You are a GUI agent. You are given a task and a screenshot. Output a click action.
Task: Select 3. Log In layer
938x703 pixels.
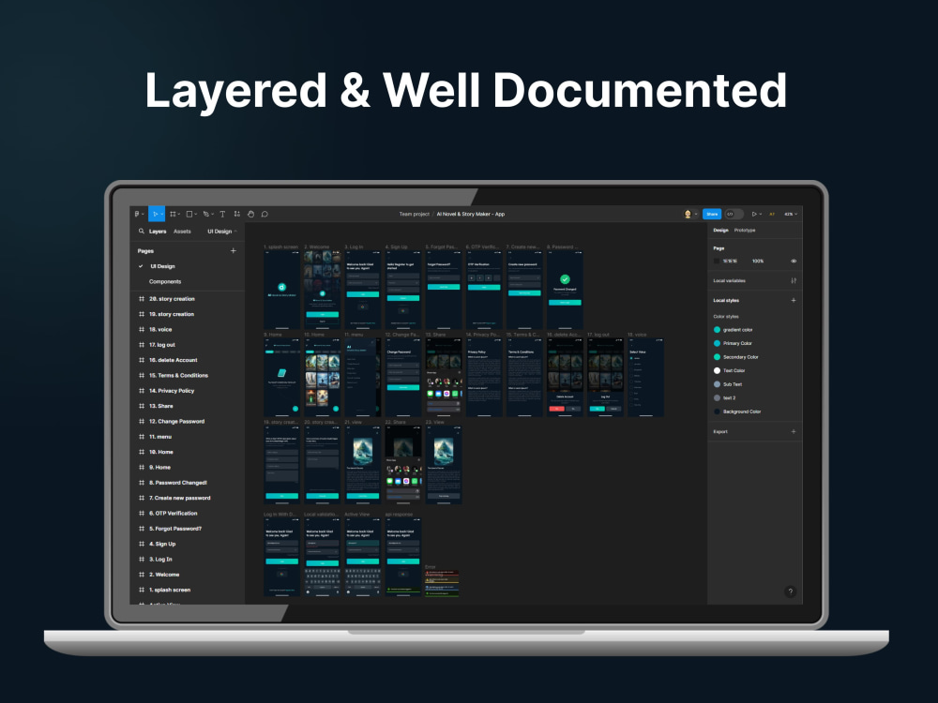point(160,560)
